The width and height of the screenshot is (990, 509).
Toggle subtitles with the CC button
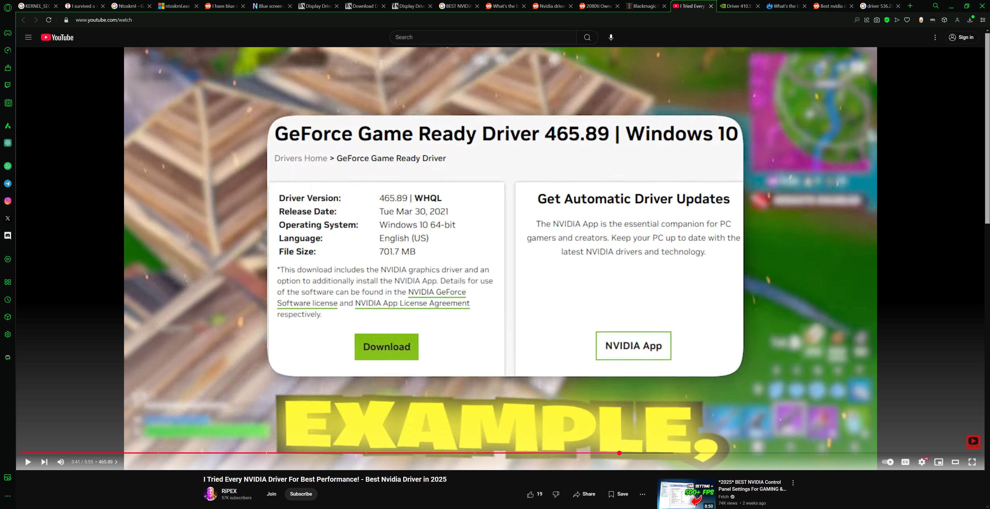[905, 462]
